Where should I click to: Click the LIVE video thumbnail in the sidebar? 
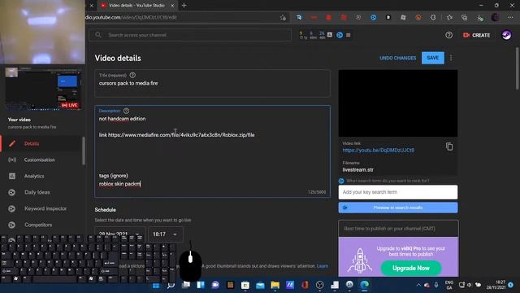tap(42, 89)
